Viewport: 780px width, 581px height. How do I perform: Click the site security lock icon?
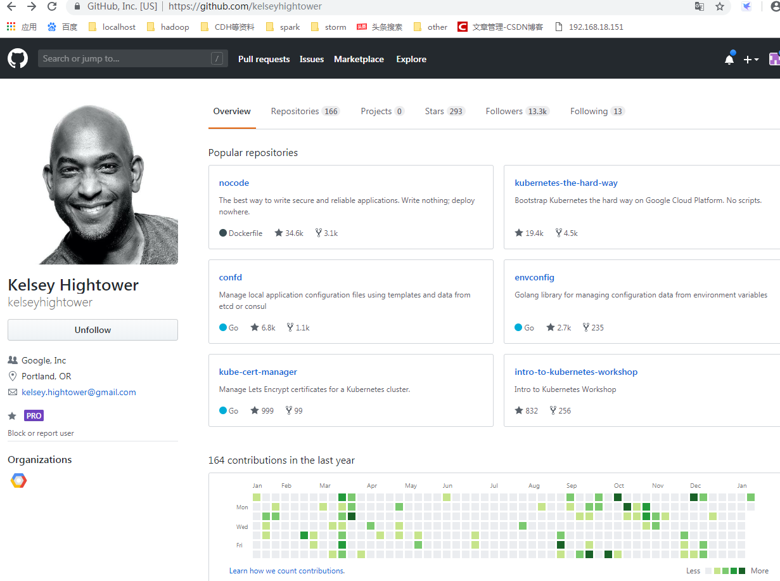tap(77, 6)
